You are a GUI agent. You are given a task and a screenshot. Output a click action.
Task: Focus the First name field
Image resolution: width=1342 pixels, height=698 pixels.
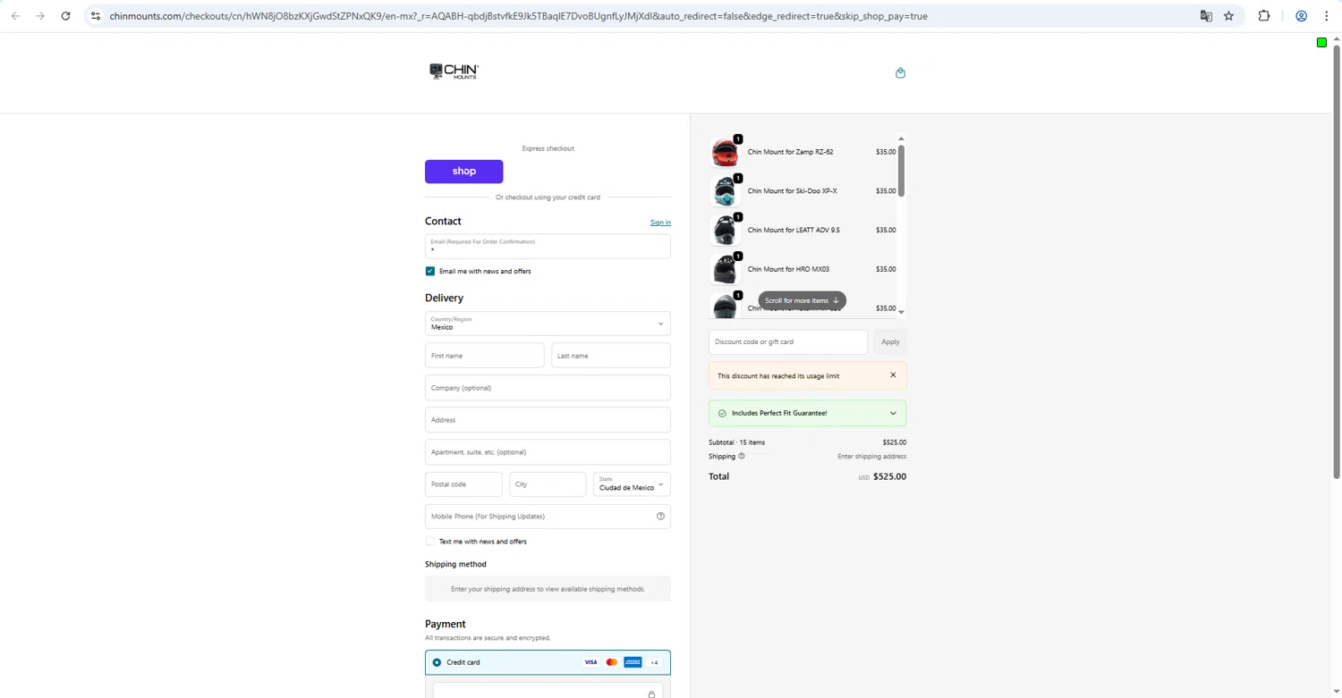(484, 356)
